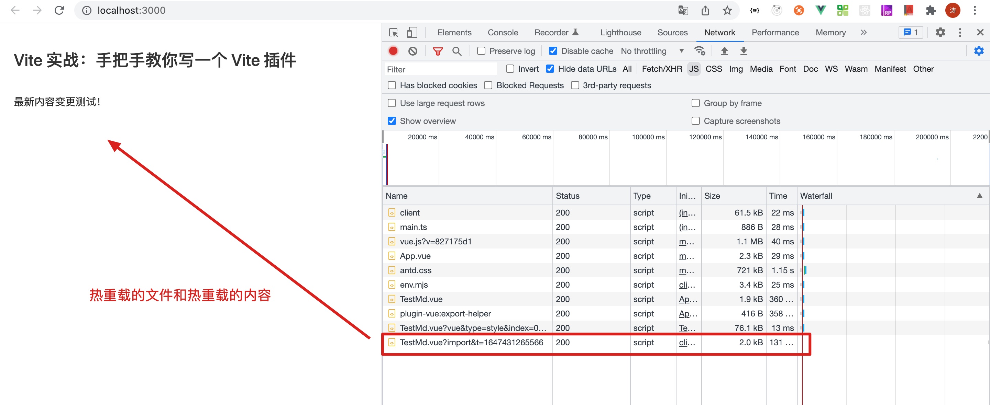Check Blocked Requests
Screen dimensions: 990x405
point(488,85)
